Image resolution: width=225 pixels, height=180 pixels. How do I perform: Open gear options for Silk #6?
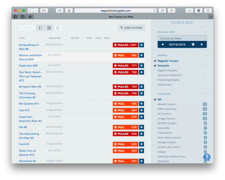tap(142, 127)
